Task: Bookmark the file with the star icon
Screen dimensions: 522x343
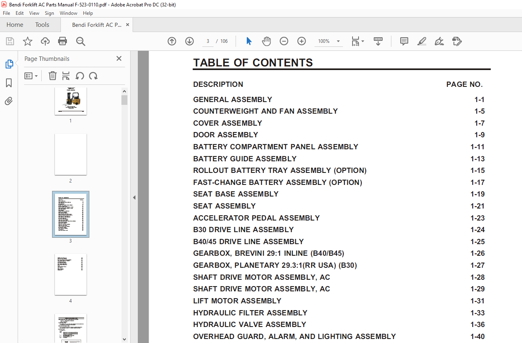Action: pos(28,41)
